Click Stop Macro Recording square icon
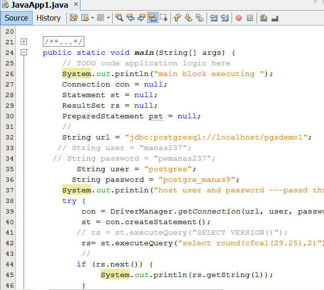Image resolution: width=324 pixels, height=290 pixels. (x=250, y=18)
